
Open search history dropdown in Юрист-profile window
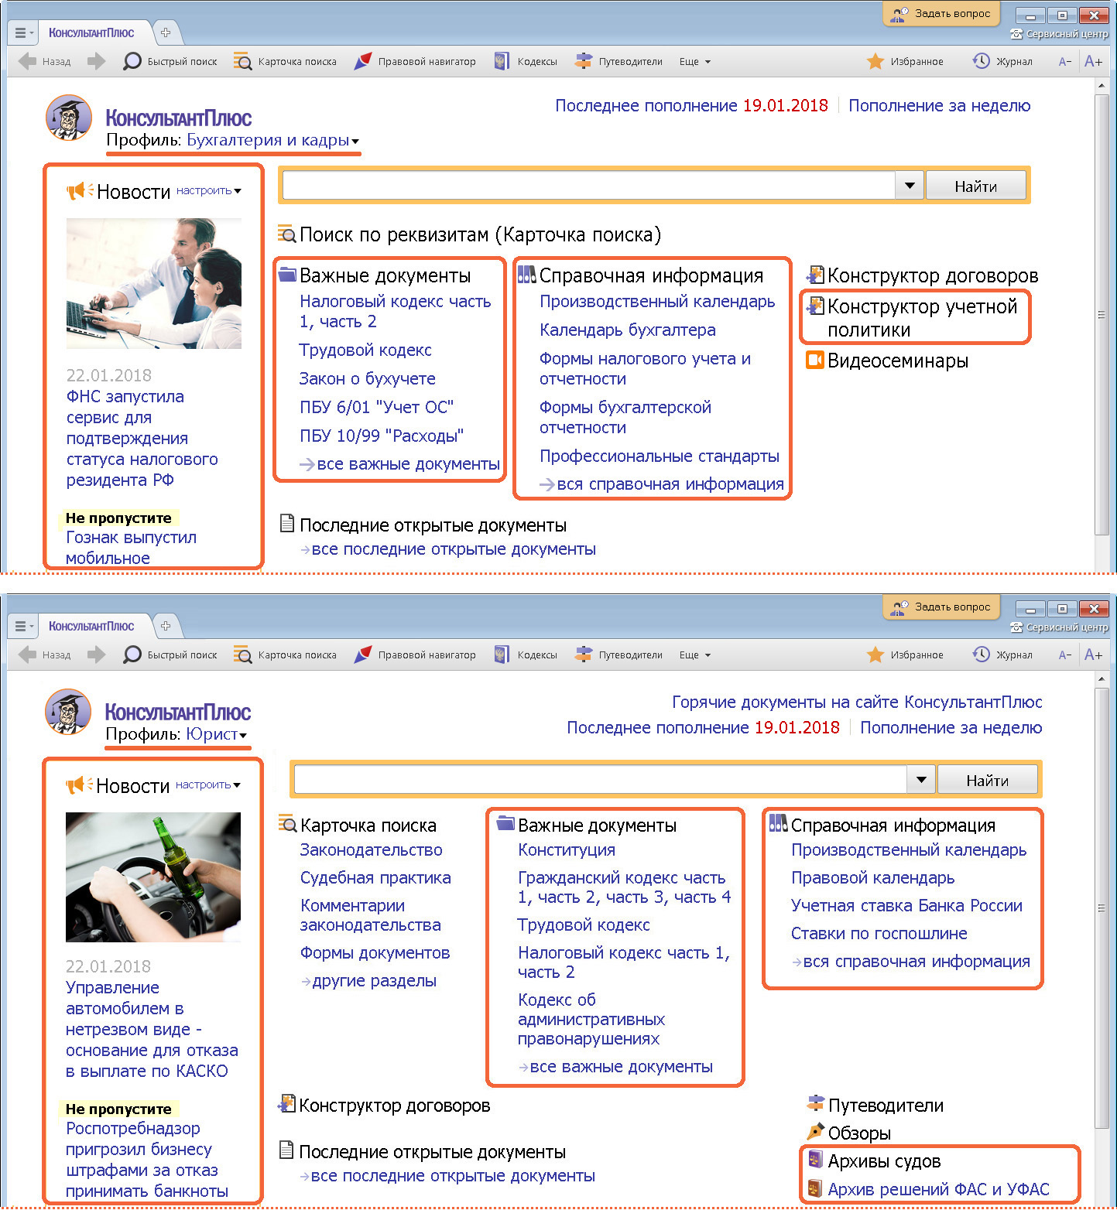coord(921,780)
